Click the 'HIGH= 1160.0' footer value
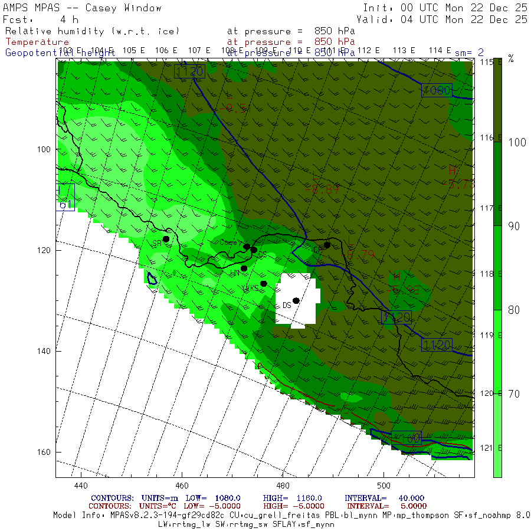The image size is (531, 531). [292, 498]
